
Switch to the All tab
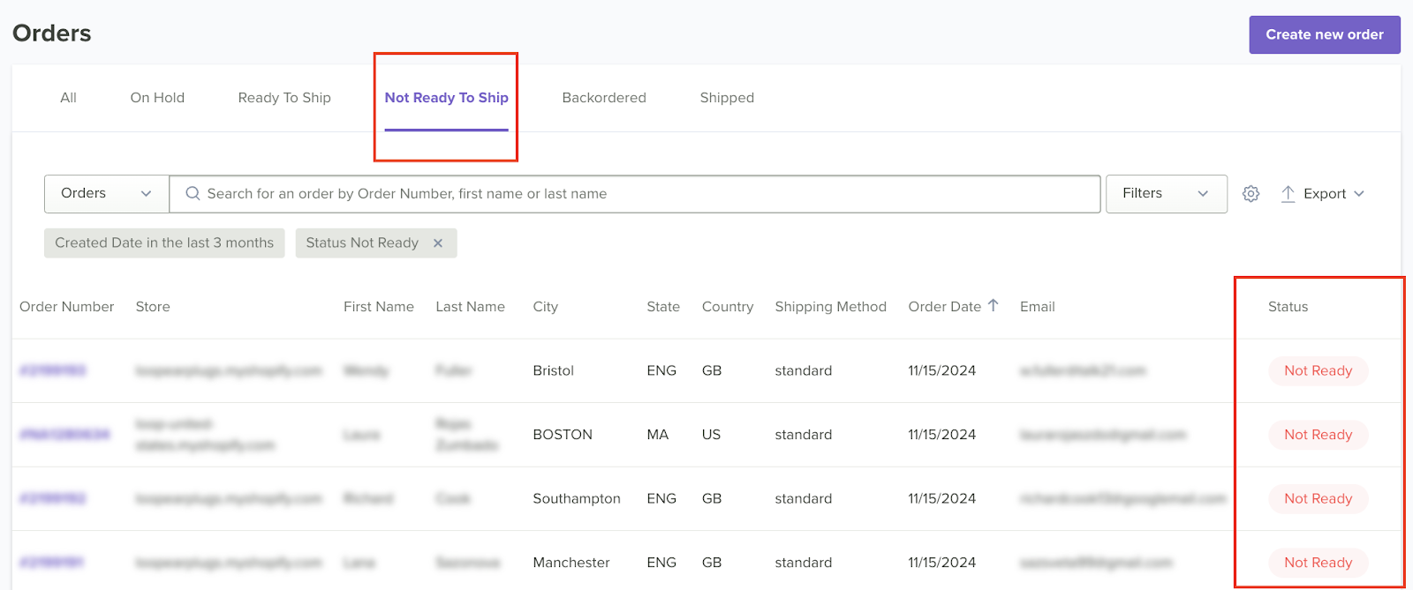[68, 98]
